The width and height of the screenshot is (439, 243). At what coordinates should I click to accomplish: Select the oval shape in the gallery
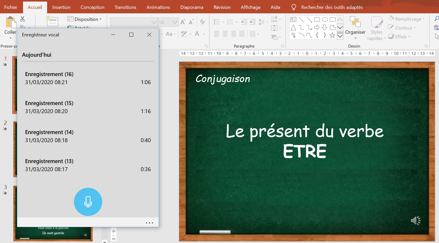coord(325,20)
